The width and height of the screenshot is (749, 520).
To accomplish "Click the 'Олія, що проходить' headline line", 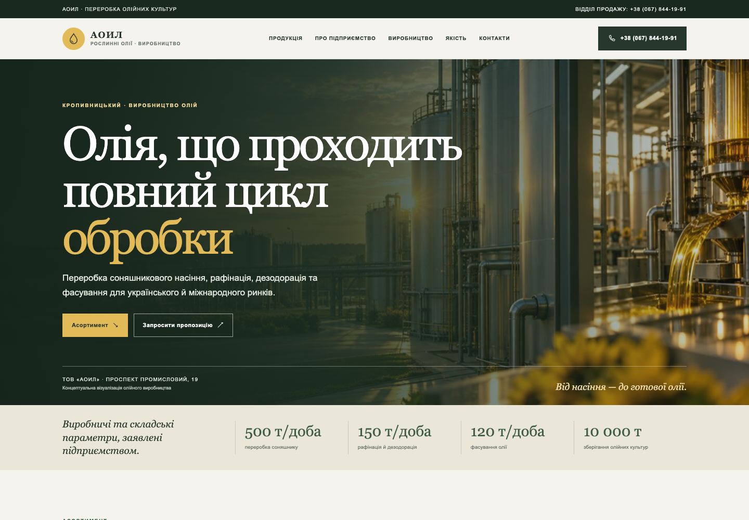I will click(x=262, y=146).
